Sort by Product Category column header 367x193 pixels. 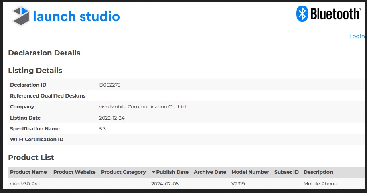click(124, 172)
